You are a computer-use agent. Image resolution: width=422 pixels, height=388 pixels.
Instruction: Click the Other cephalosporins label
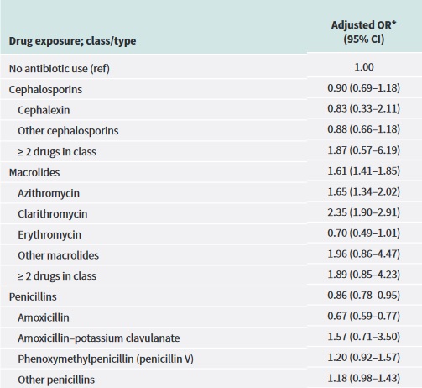(x=68, y=131)
